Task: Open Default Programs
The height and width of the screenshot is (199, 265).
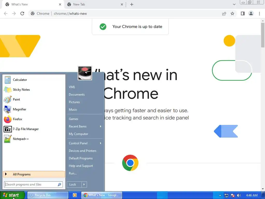Action: pos(85,158)
